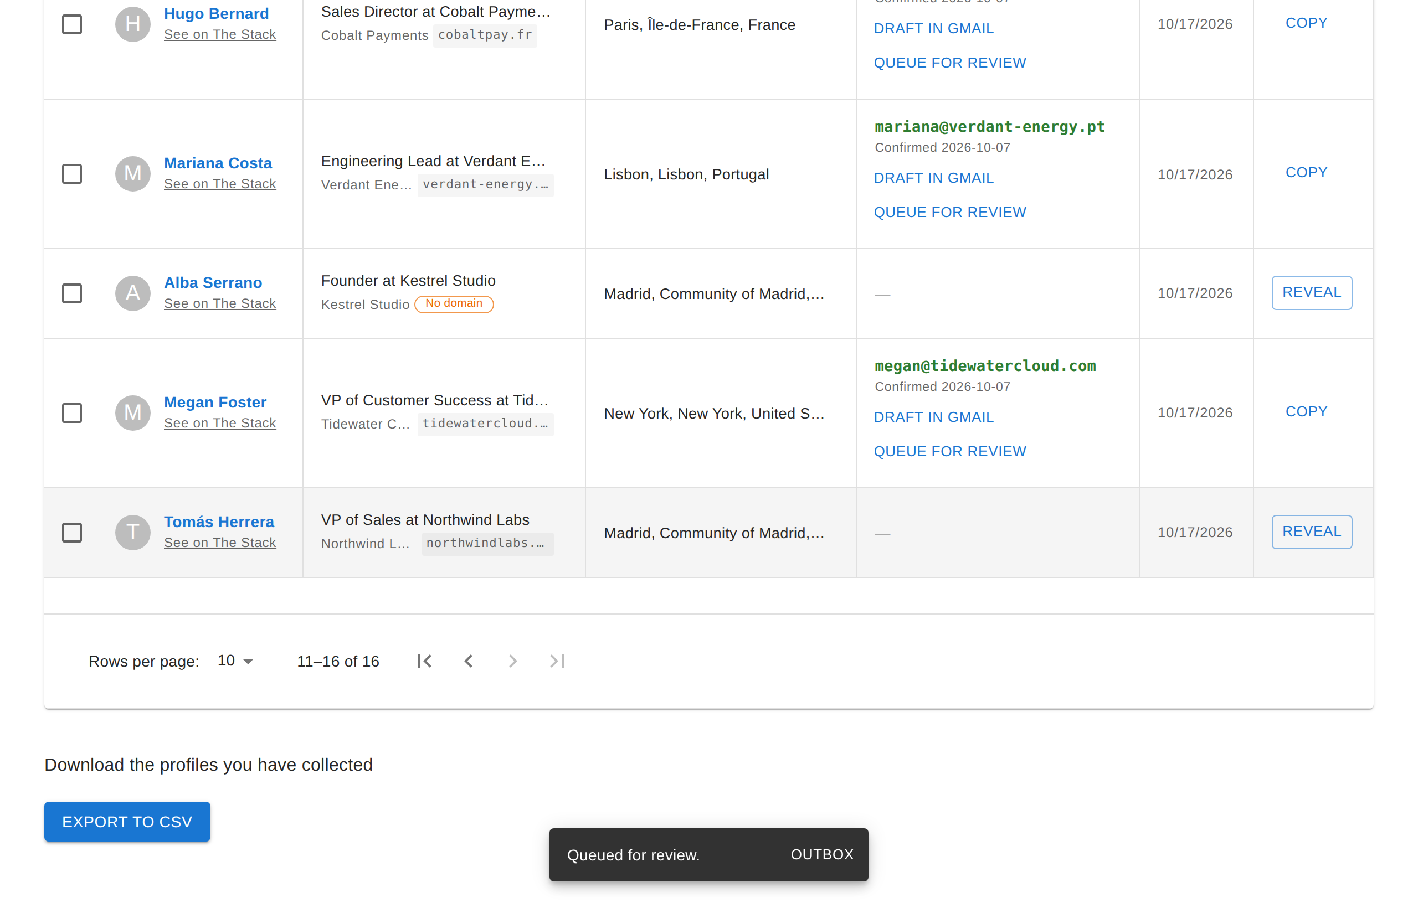This screenshot has height=908, width=1418.
Task: Open Outbox from the snackbar
Action: [x=821, y=854]
